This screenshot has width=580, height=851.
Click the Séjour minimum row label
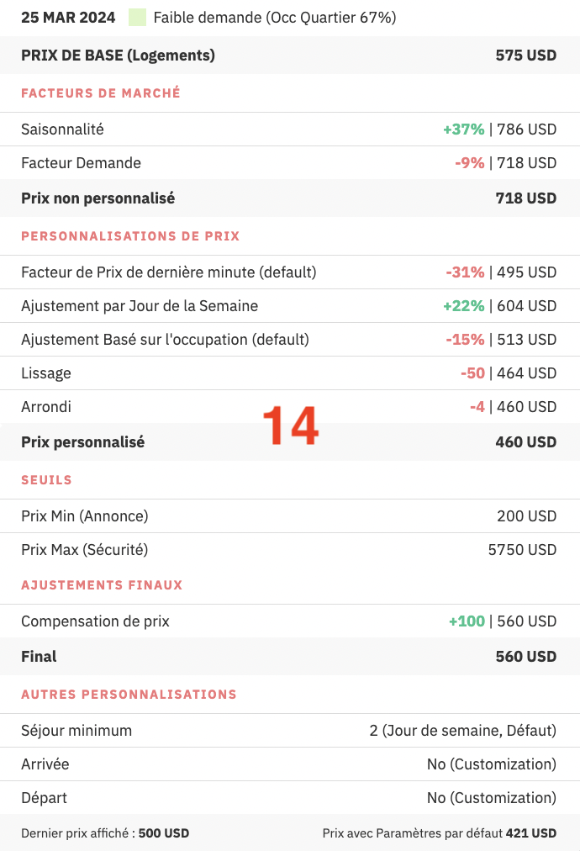[76, 731]
